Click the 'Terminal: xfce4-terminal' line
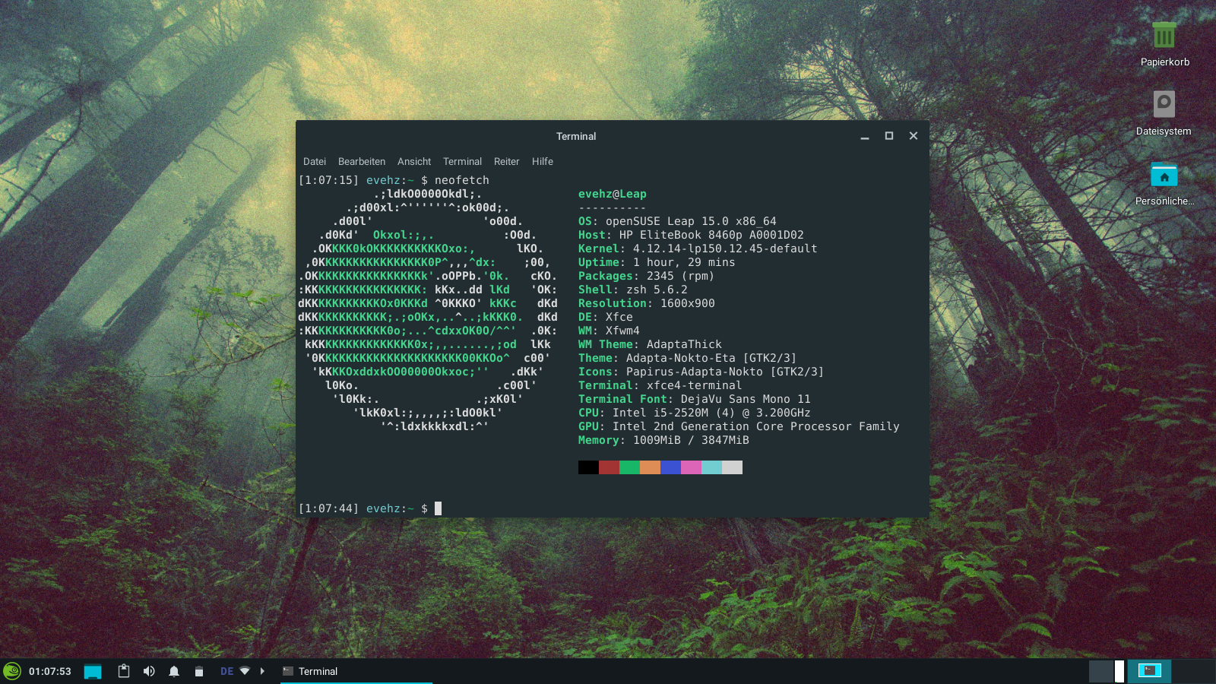This screenshot has width=1216, height=684. click(660, 385)
